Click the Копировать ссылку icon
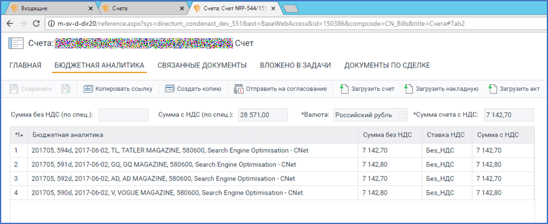548x224 pixels. [x=88, y=89]
